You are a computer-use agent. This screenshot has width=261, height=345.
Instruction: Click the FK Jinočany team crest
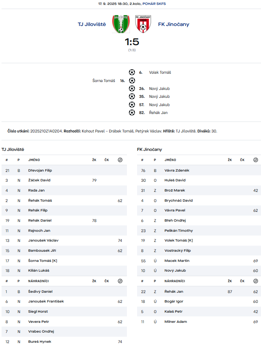(143, 24)
